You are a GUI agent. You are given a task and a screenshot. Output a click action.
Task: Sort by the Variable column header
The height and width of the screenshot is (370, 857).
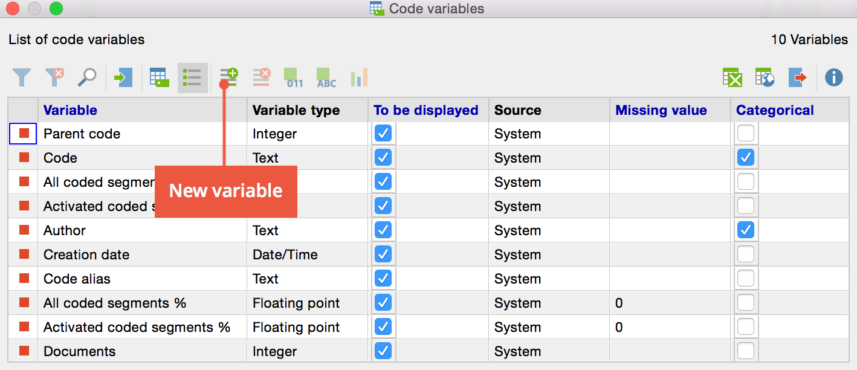[x=70, y=110]
